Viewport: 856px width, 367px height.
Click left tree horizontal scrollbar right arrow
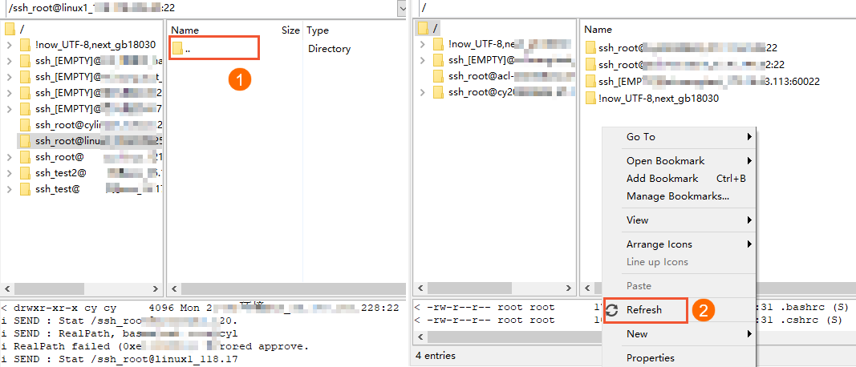tap(155, 288)
